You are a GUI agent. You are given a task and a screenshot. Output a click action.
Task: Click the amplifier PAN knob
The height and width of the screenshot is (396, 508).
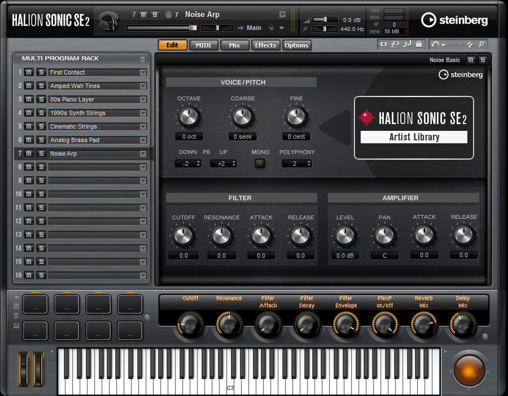(384, 236)
